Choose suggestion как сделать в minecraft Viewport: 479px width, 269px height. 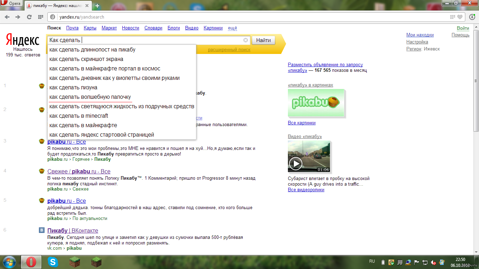pos(122,116)
